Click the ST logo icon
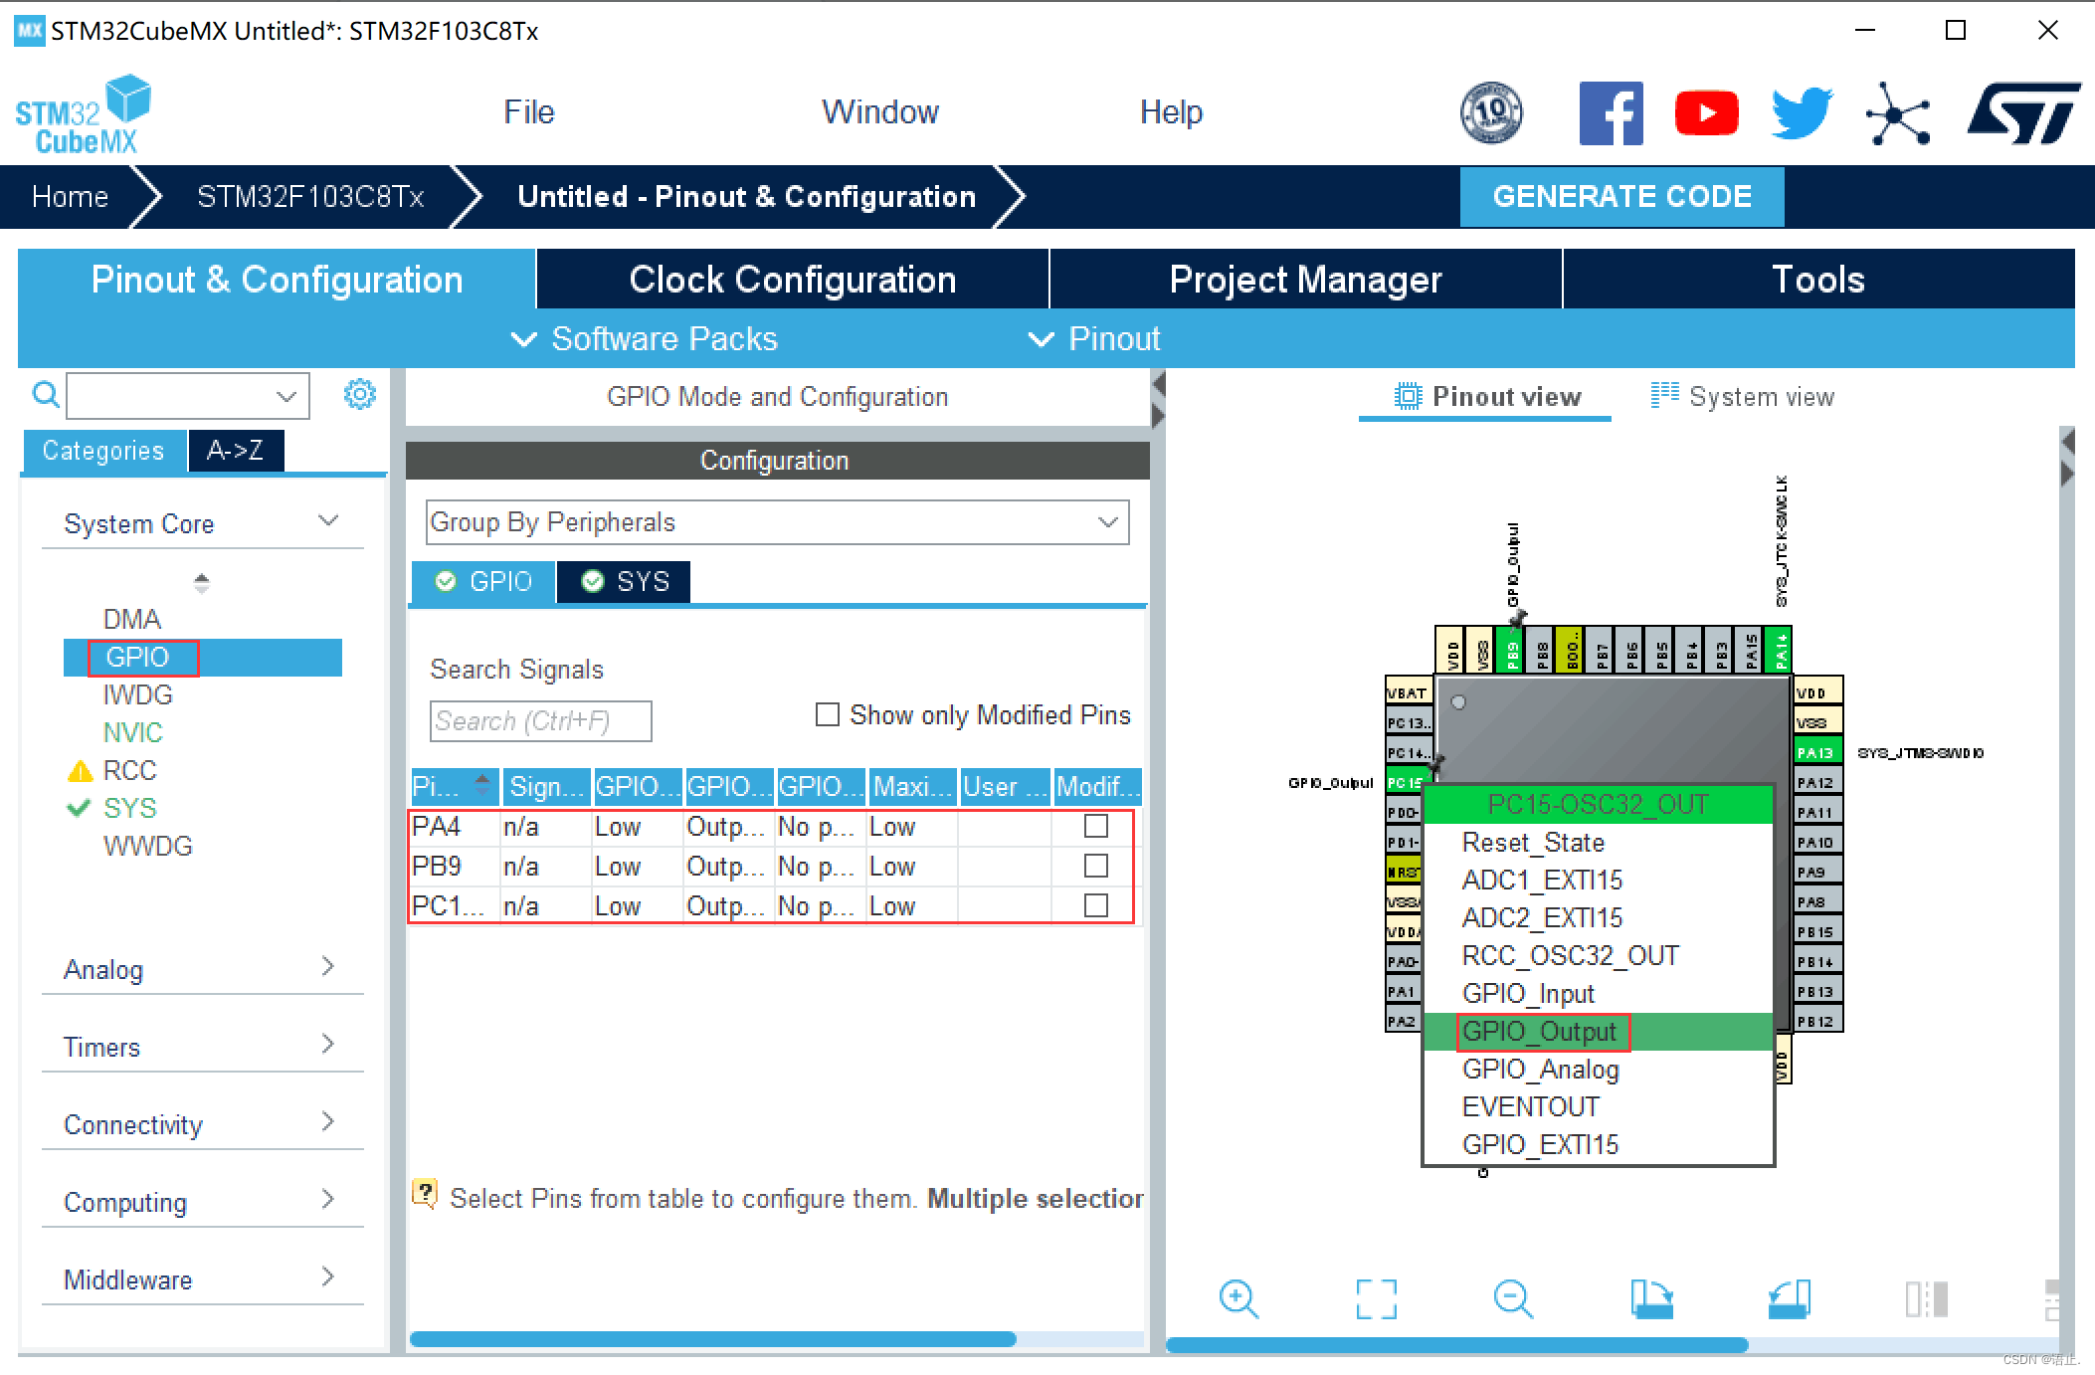Screen dimensions: 2095x1375 point(2023,112)
